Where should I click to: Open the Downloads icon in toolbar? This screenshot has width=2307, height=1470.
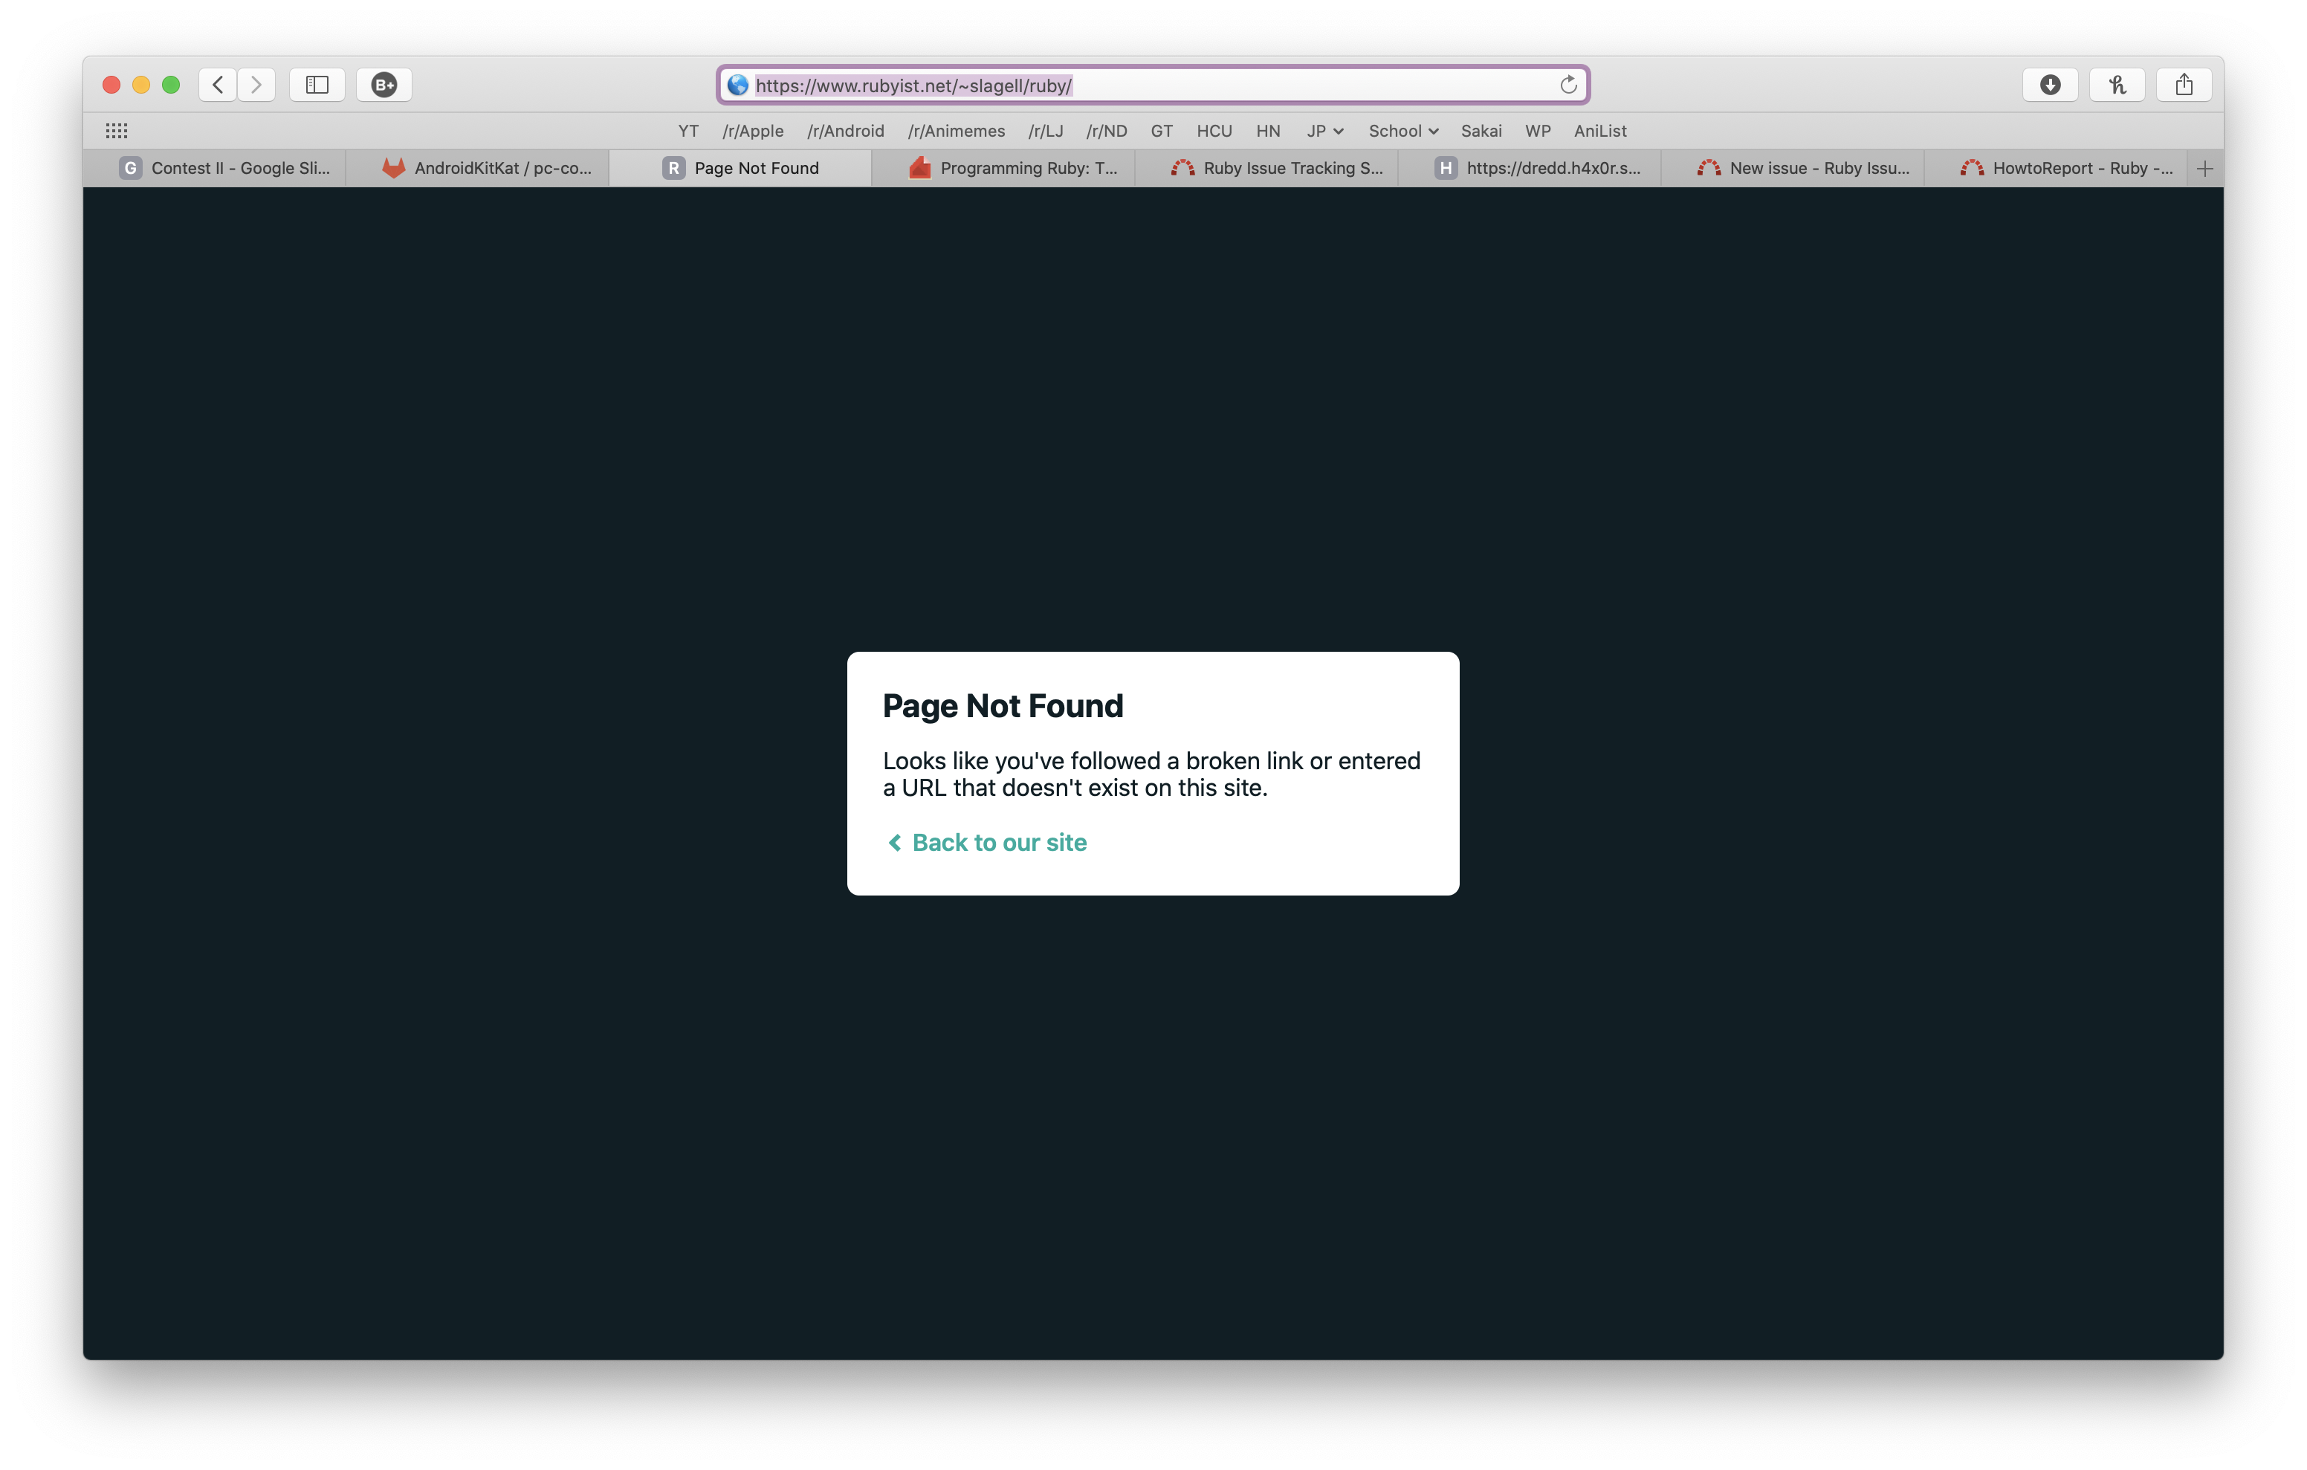tap(2049, 84)
